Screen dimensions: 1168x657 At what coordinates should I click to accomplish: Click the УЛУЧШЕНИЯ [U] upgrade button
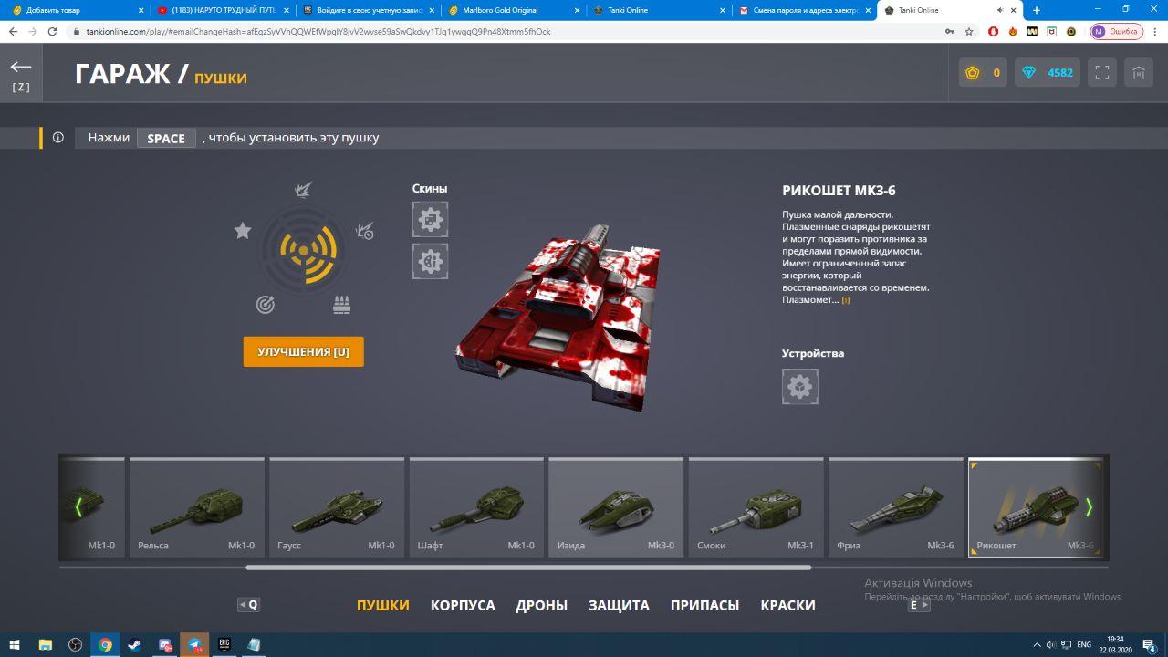point(303,351)
